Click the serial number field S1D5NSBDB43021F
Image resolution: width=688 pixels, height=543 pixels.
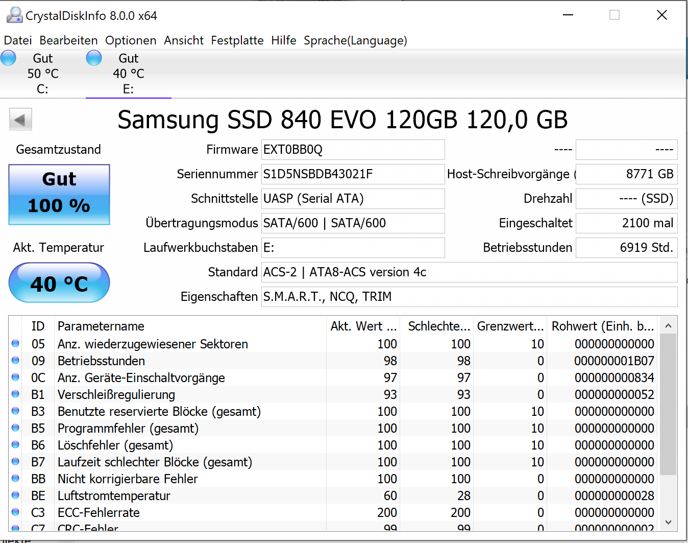[353, 174]
